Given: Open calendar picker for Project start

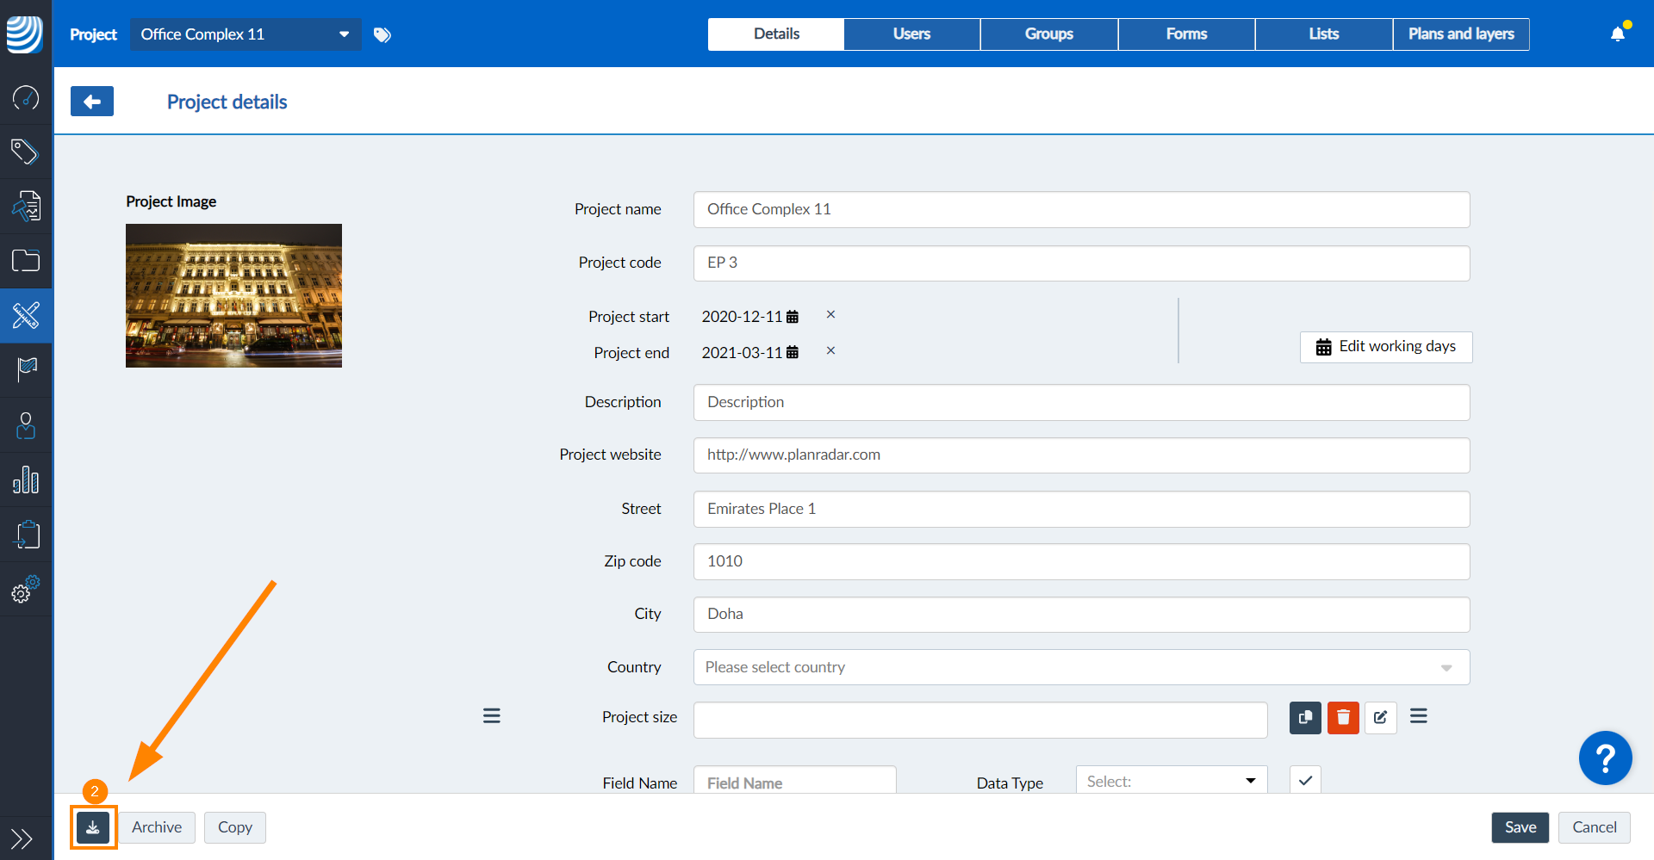Looking at the screenshot, I should click(x=793, y=317).
